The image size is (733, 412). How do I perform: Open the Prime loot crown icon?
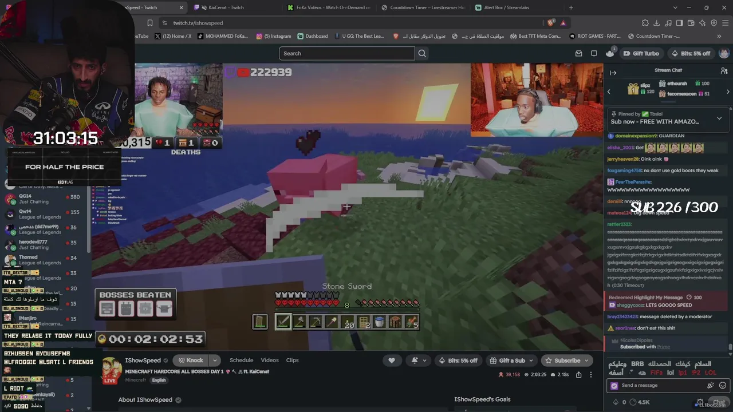[x=610, y=53]
